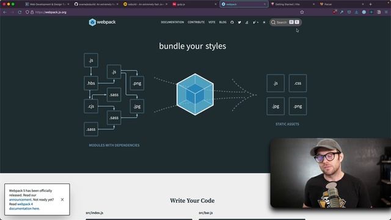391x220 pixels.
Task: Click the bundle your styles heading
Action: [192, 46]
